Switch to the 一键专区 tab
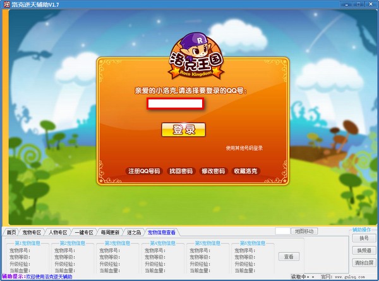This screenshot has width=379, height=281. (x=84, y=232)
